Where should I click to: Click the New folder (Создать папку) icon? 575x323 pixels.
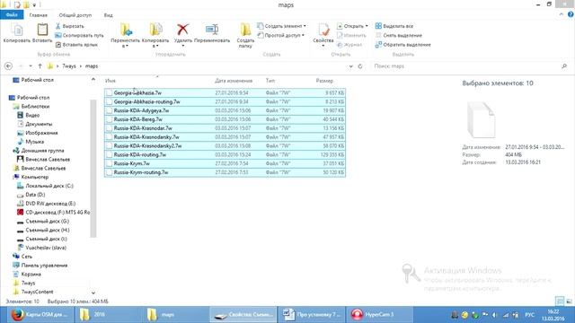(x=245, y=30)
